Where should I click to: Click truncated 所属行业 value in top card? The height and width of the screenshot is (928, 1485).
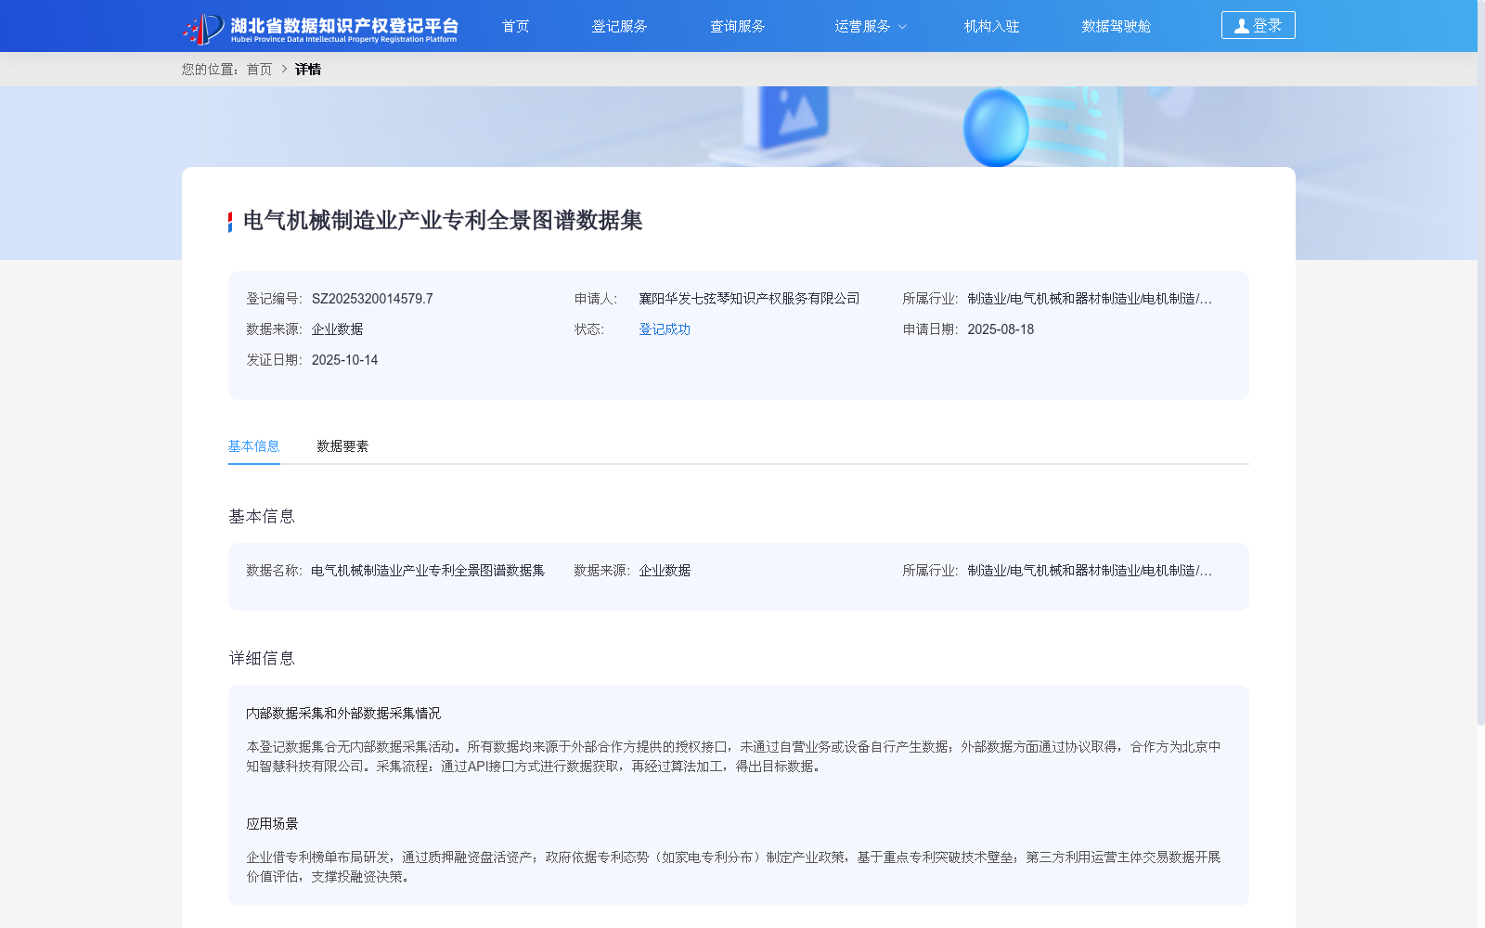[x=1090, y=299]
